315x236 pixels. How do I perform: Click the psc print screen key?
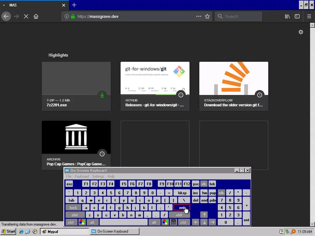[x=196, y=184]
